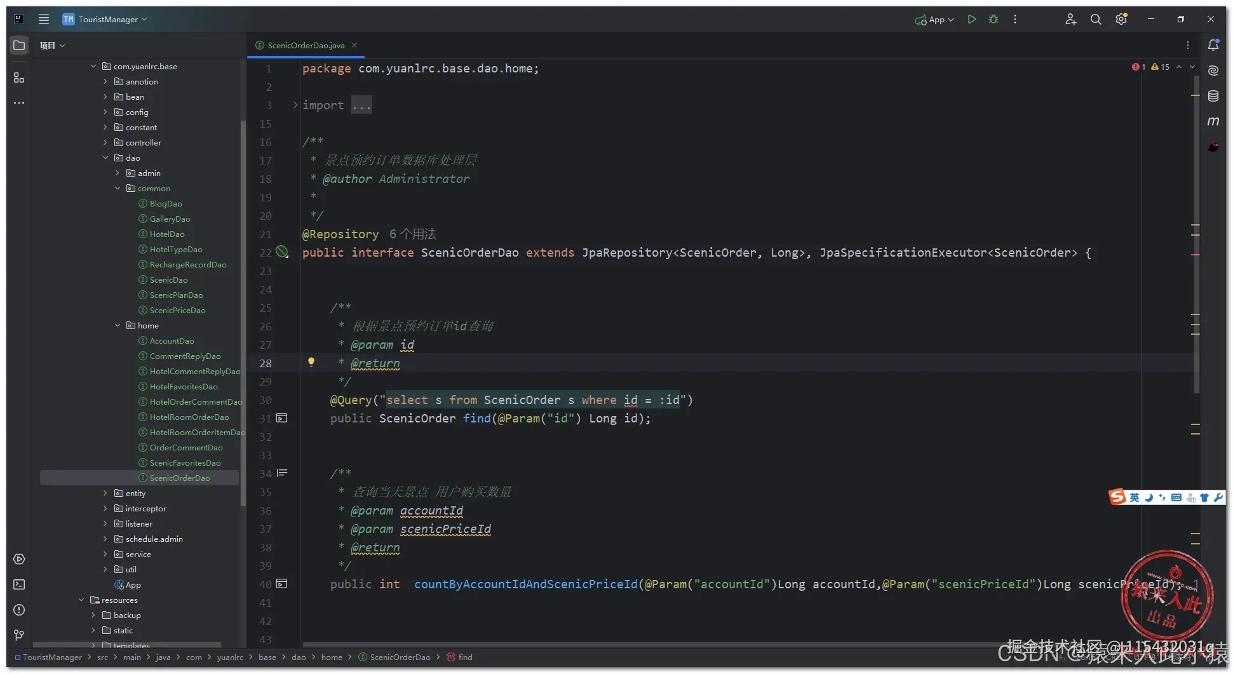Open the Database tool window
Image resolution: width=1233 pixels, height=674 pixels.
[1213, 96]
